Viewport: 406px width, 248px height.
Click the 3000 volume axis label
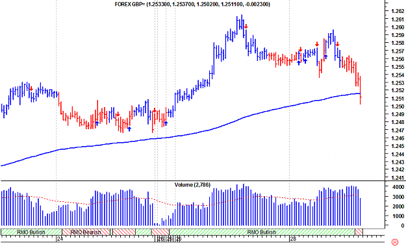click(398, 197)
